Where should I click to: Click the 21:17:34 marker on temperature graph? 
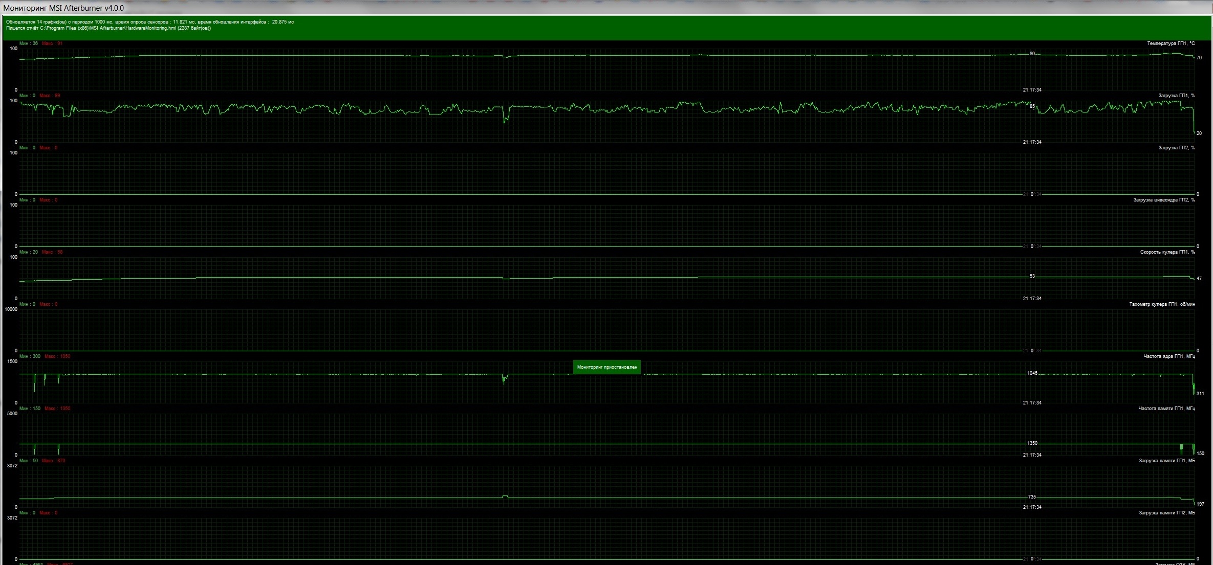coord(1032,90)
